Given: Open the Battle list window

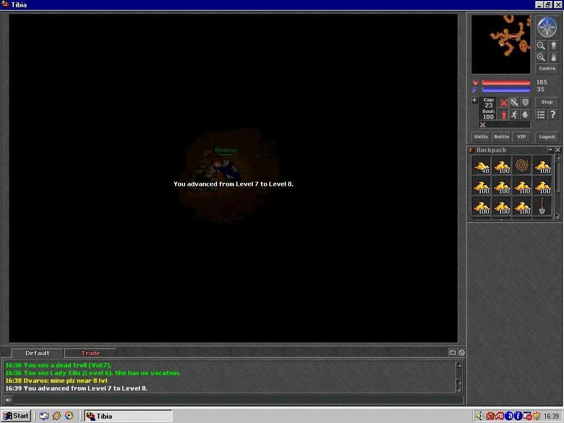Looking at the screenshot, I should click(x=501, y=137).
